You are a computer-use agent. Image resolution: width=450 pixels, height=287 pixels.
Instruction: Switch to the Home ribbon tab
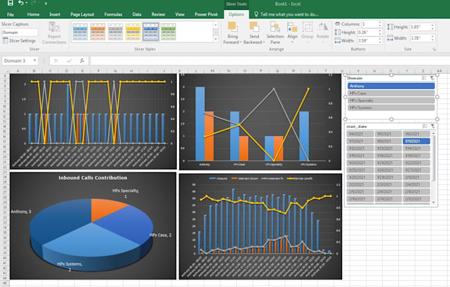(33, 15)
